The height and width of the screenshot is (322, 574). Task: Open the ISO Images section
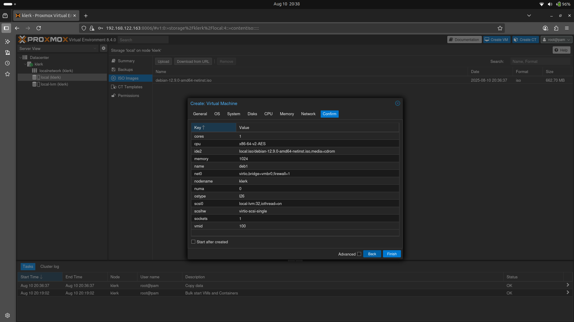pyautogui.click(x=128, y=78)
